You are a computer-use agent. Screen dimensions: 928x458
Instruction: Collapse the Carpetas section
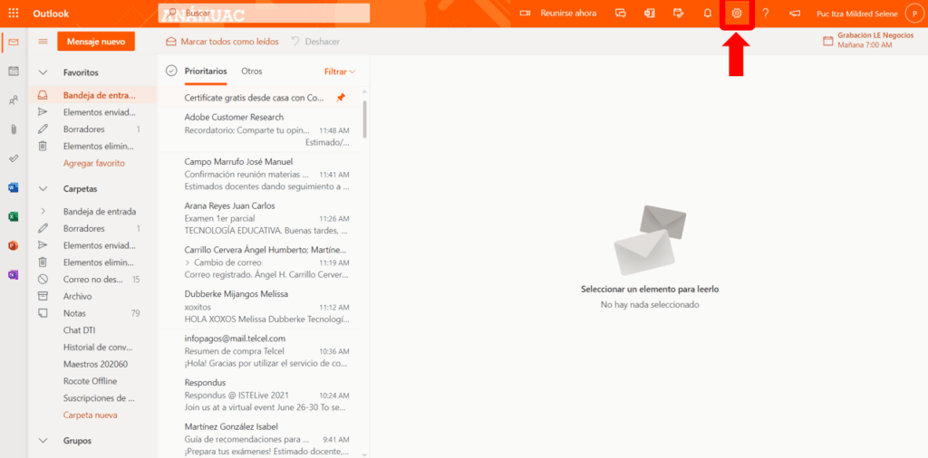[43, 189]
